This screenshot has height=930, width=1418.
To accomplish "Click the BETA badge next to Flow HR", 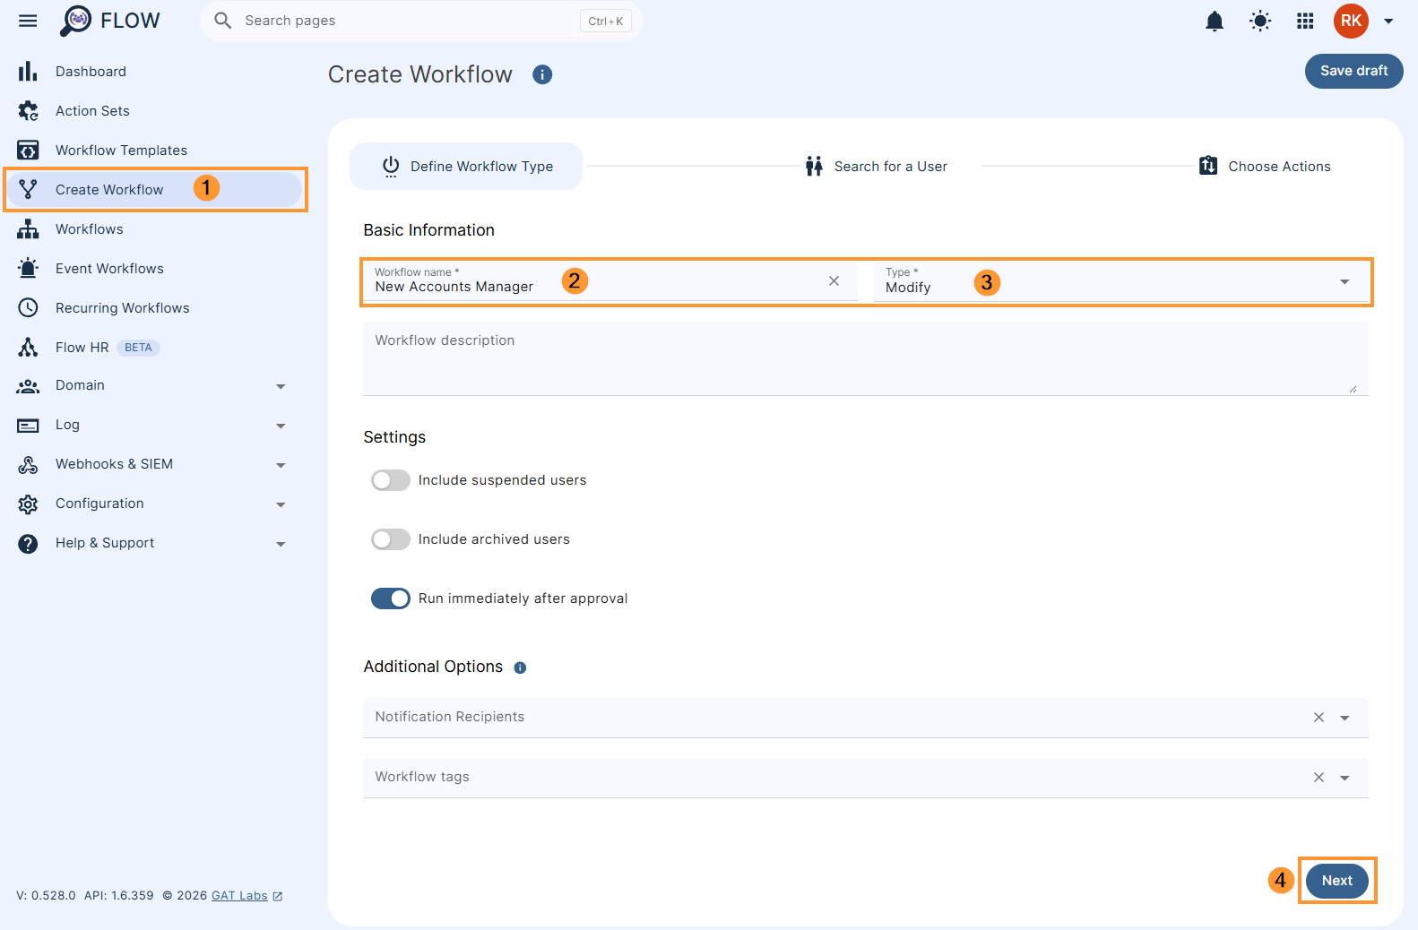I will coord(138,348).
